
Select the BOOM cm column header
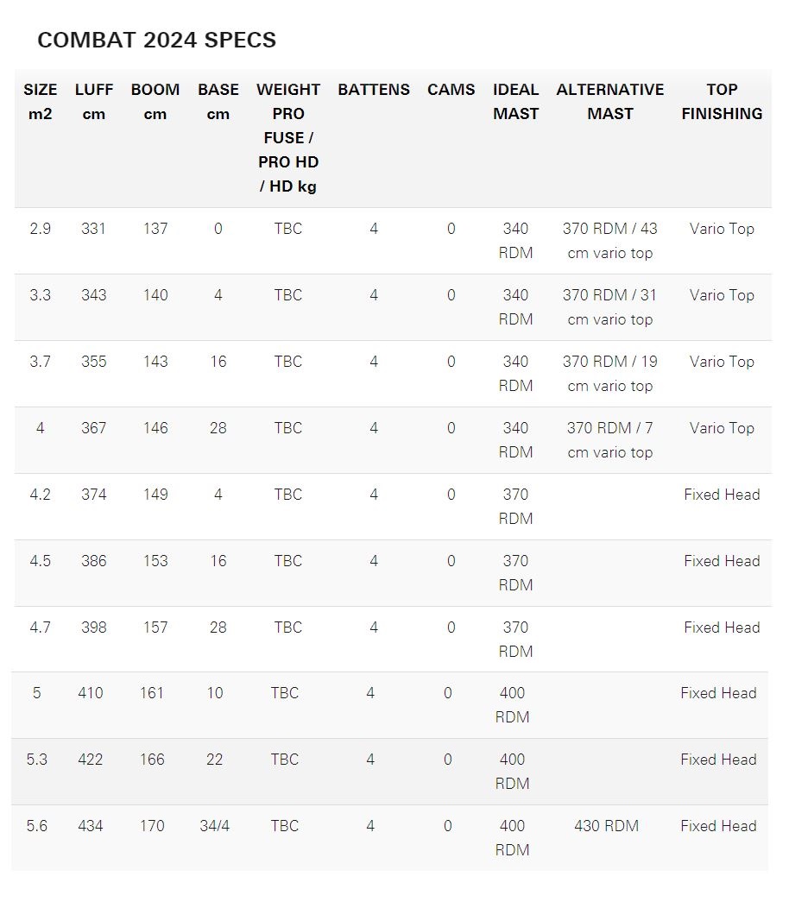(155, 102)
